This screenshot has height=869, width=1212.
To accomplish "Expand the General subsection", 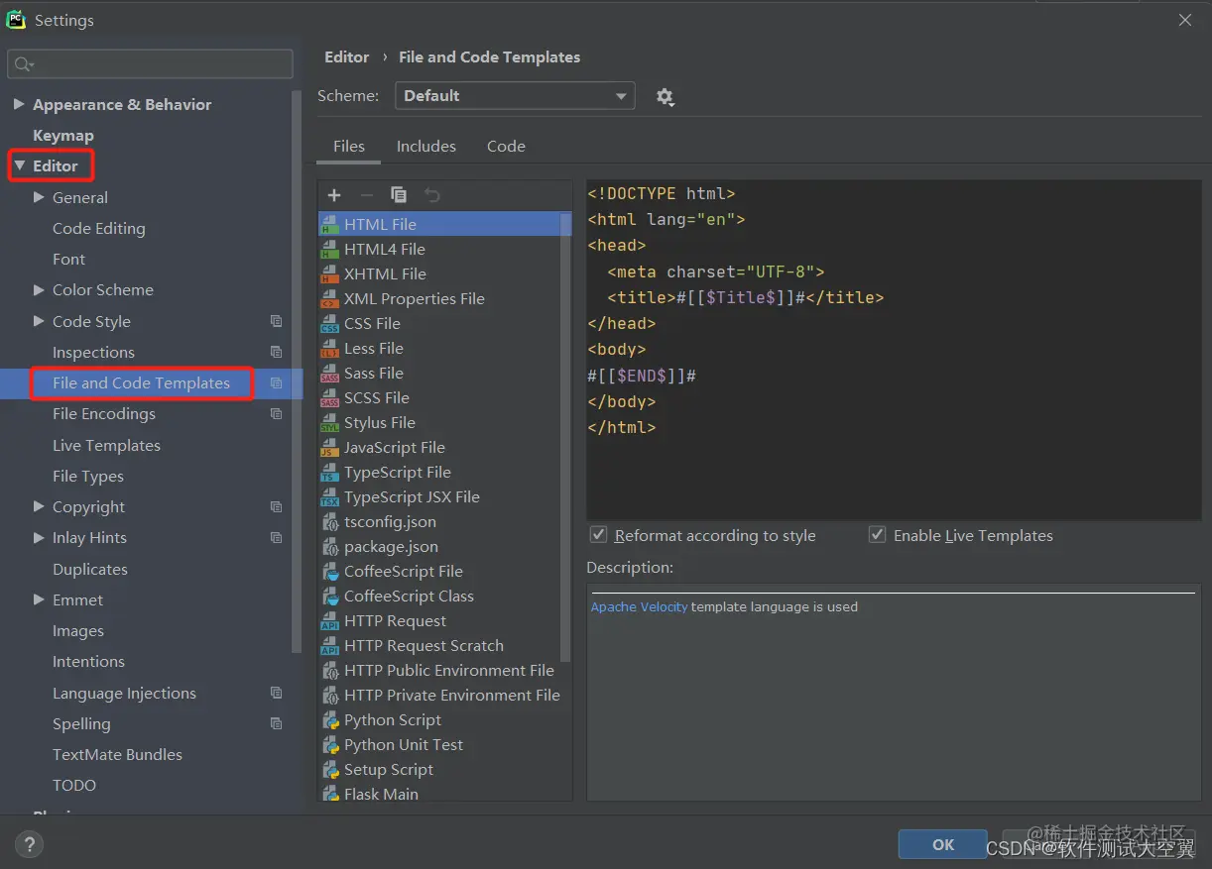I will [x=39, y=197].
